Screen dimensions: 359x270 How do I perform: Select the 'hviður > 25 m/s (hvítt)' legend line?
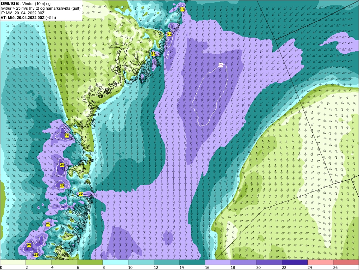click(x=21, y=9)
